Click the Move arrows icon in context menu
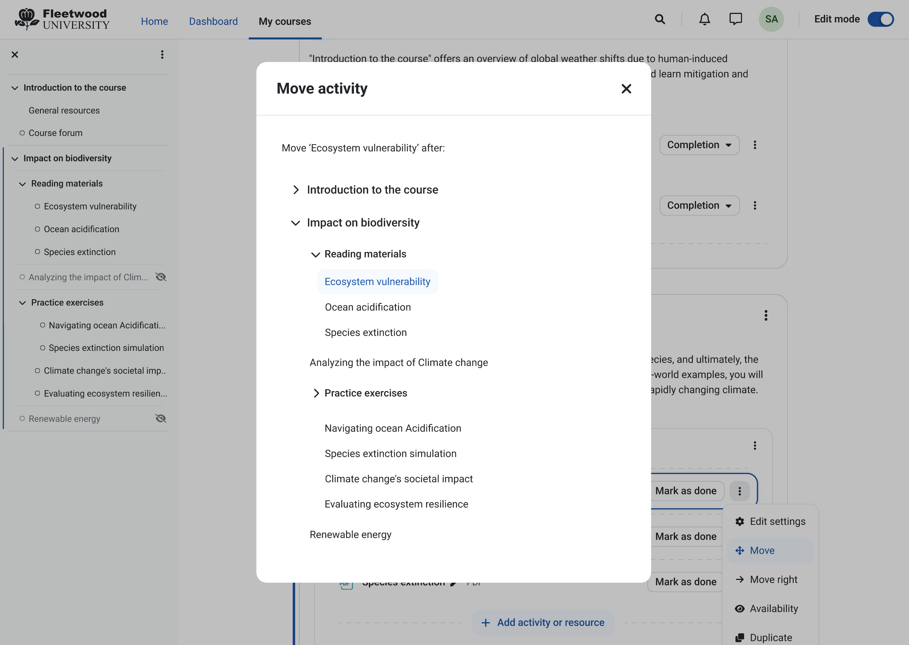Image resolution: width=909 pixels, height=645 pixels. (x=739, y=551)
